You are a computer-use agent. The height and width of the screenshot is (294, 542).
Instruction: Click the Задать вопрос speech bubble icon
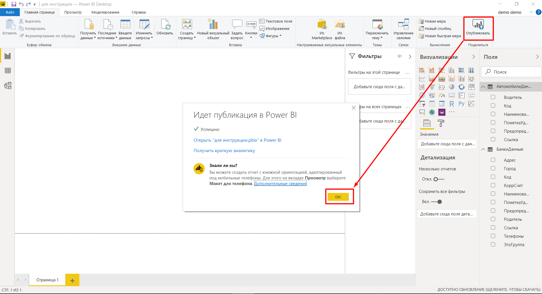pyautogui.click(x=237, y=24)
